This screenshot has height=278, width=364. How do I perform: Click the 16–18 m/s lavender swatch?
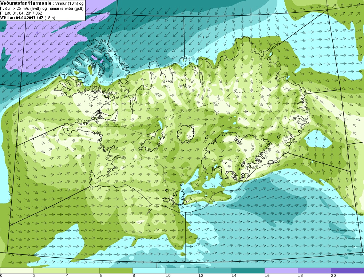coord(281,271)
